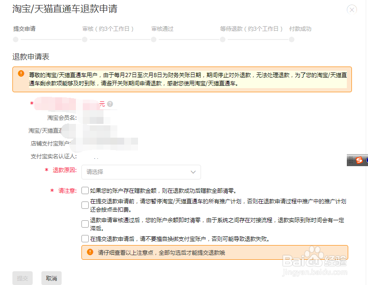Click the progress dot under 付款成功
The width and height of the screenshot is (368, 285).
[x=292, y=39]
